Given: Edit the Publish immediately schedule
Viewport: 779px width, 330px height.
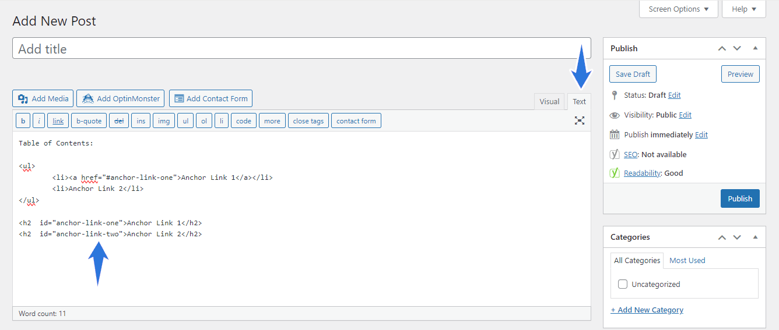Looking at the screenshot, I should (x=701, y=134).
